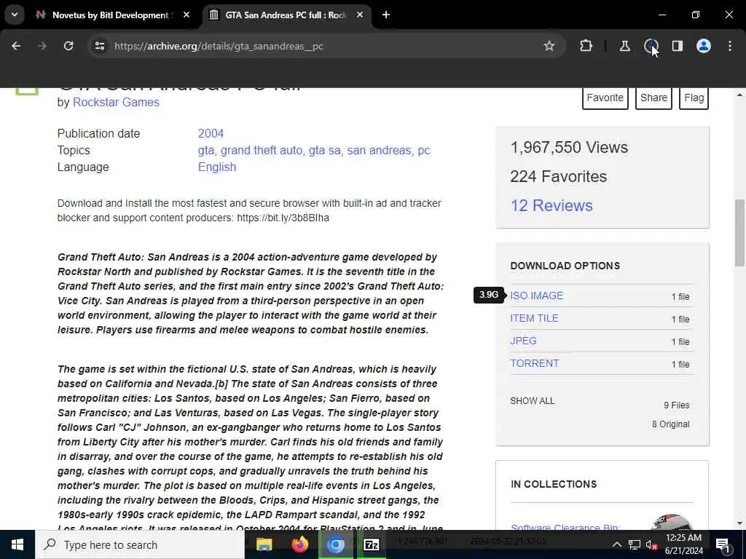This screenshot has width=746, height=559.
Task: Open the browser extensions puzzle icon
Action: click(x=586, y=46)
